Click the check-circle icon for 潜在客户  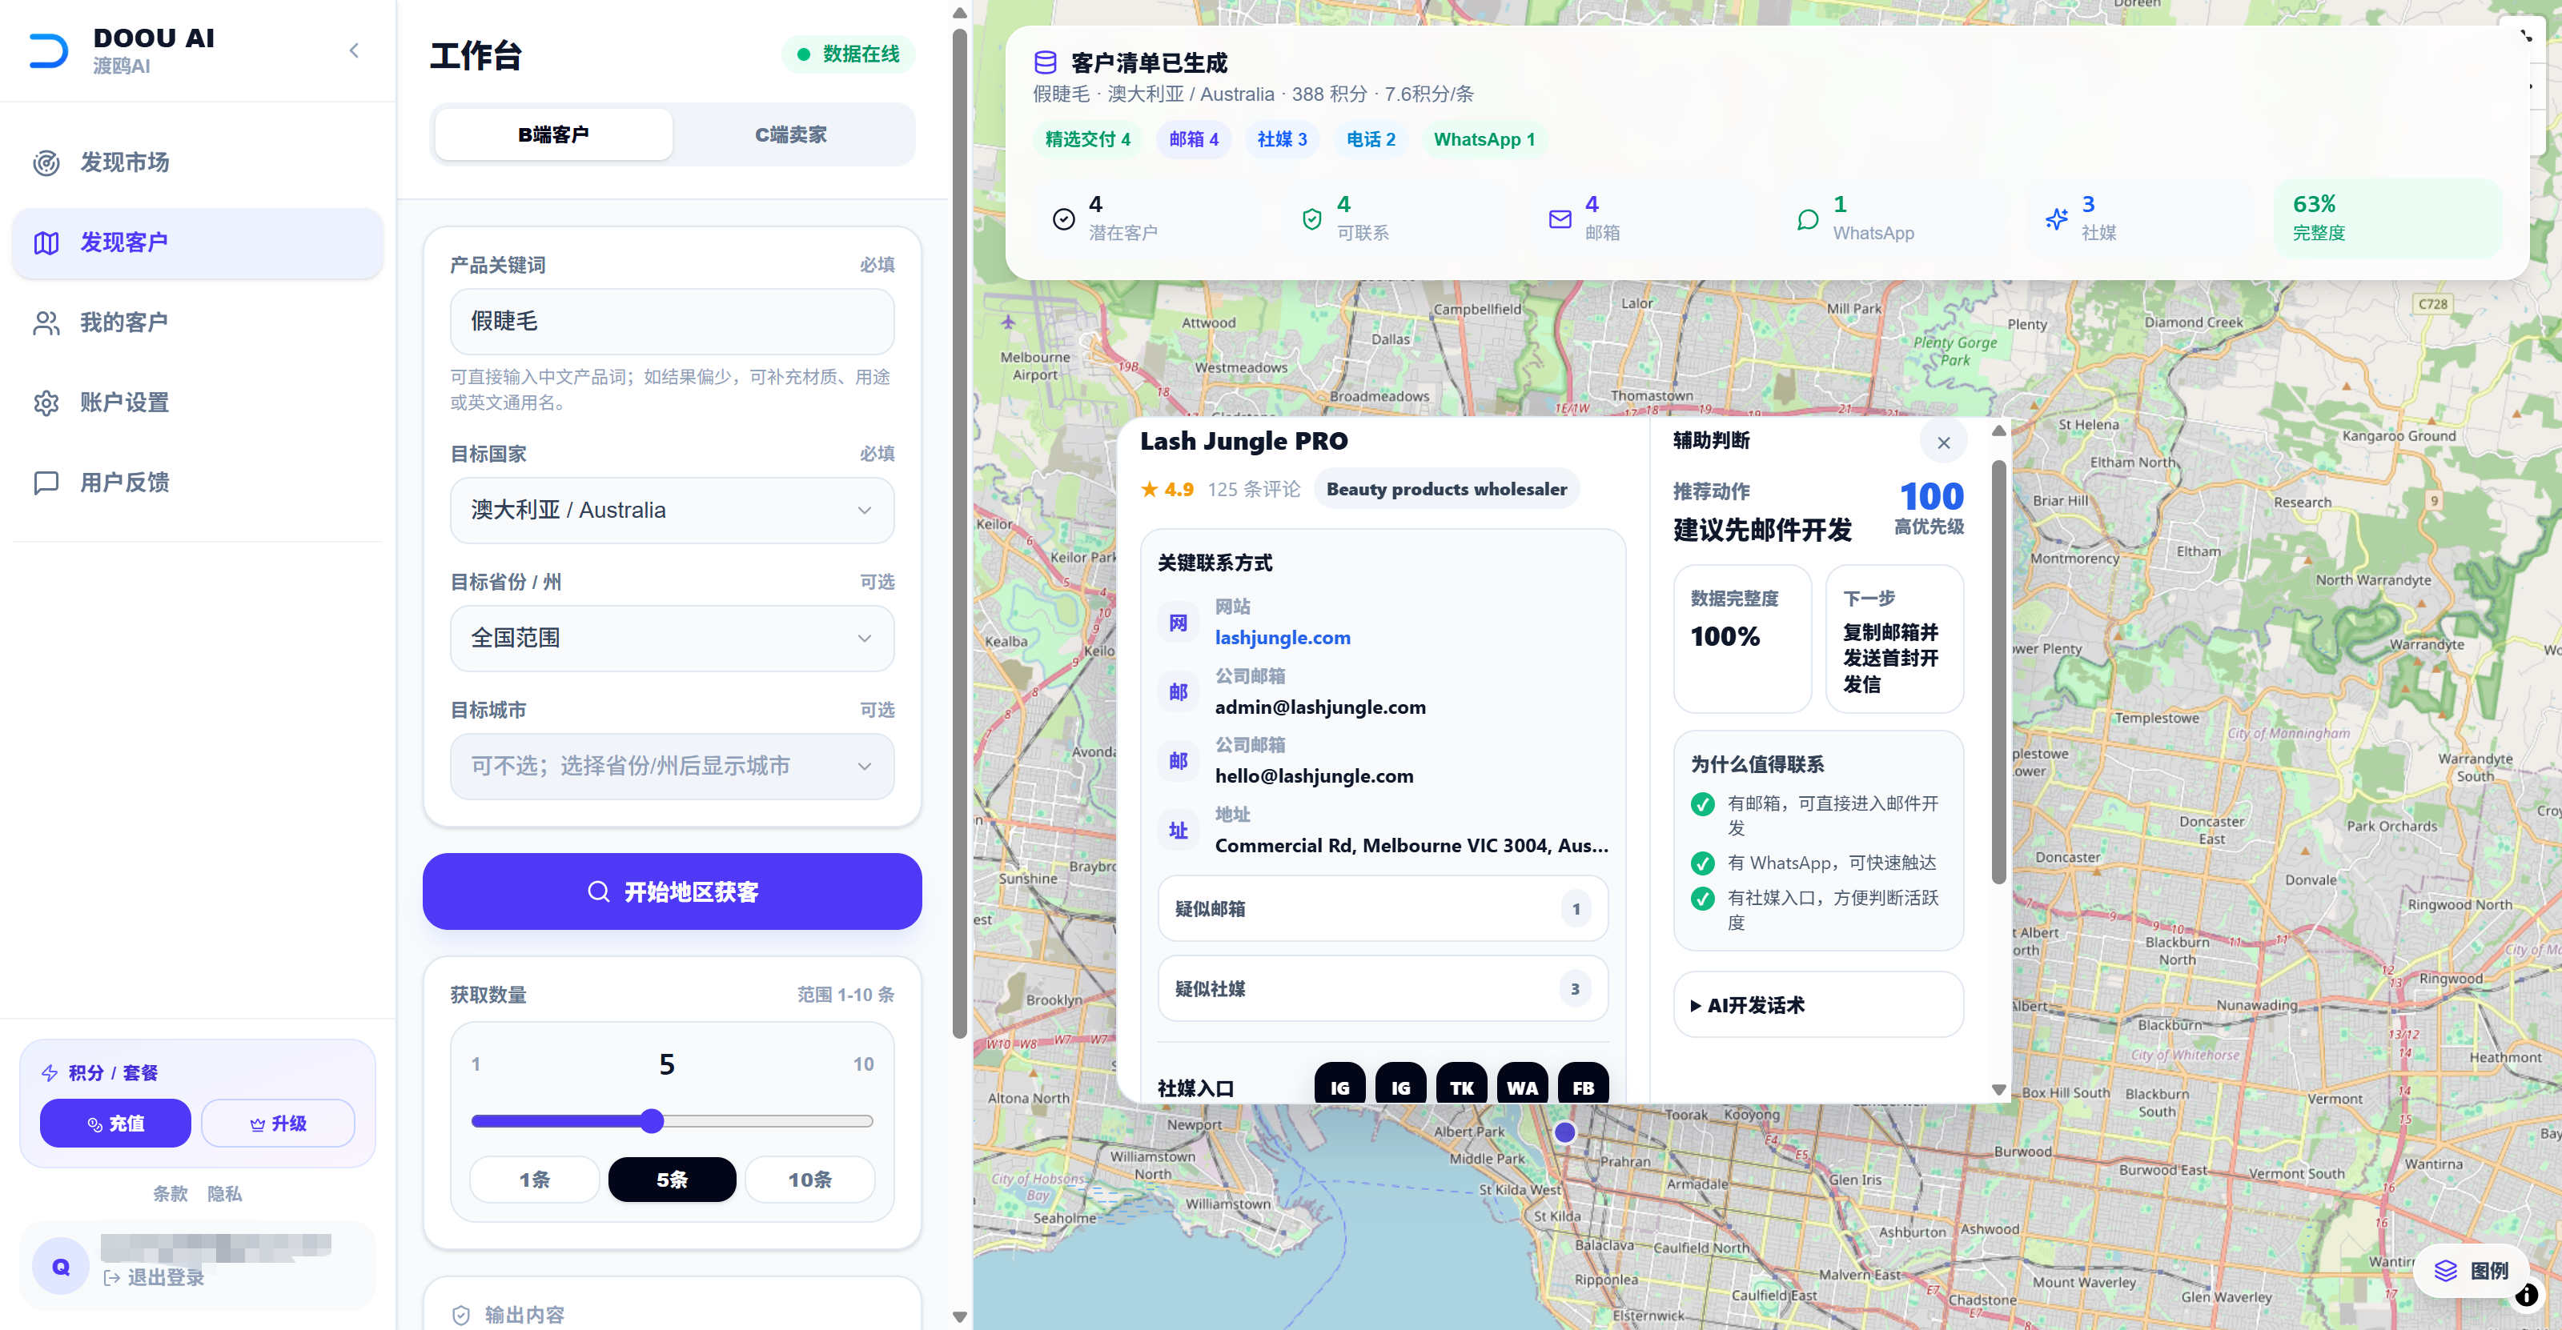click(x=1063, y=220)
